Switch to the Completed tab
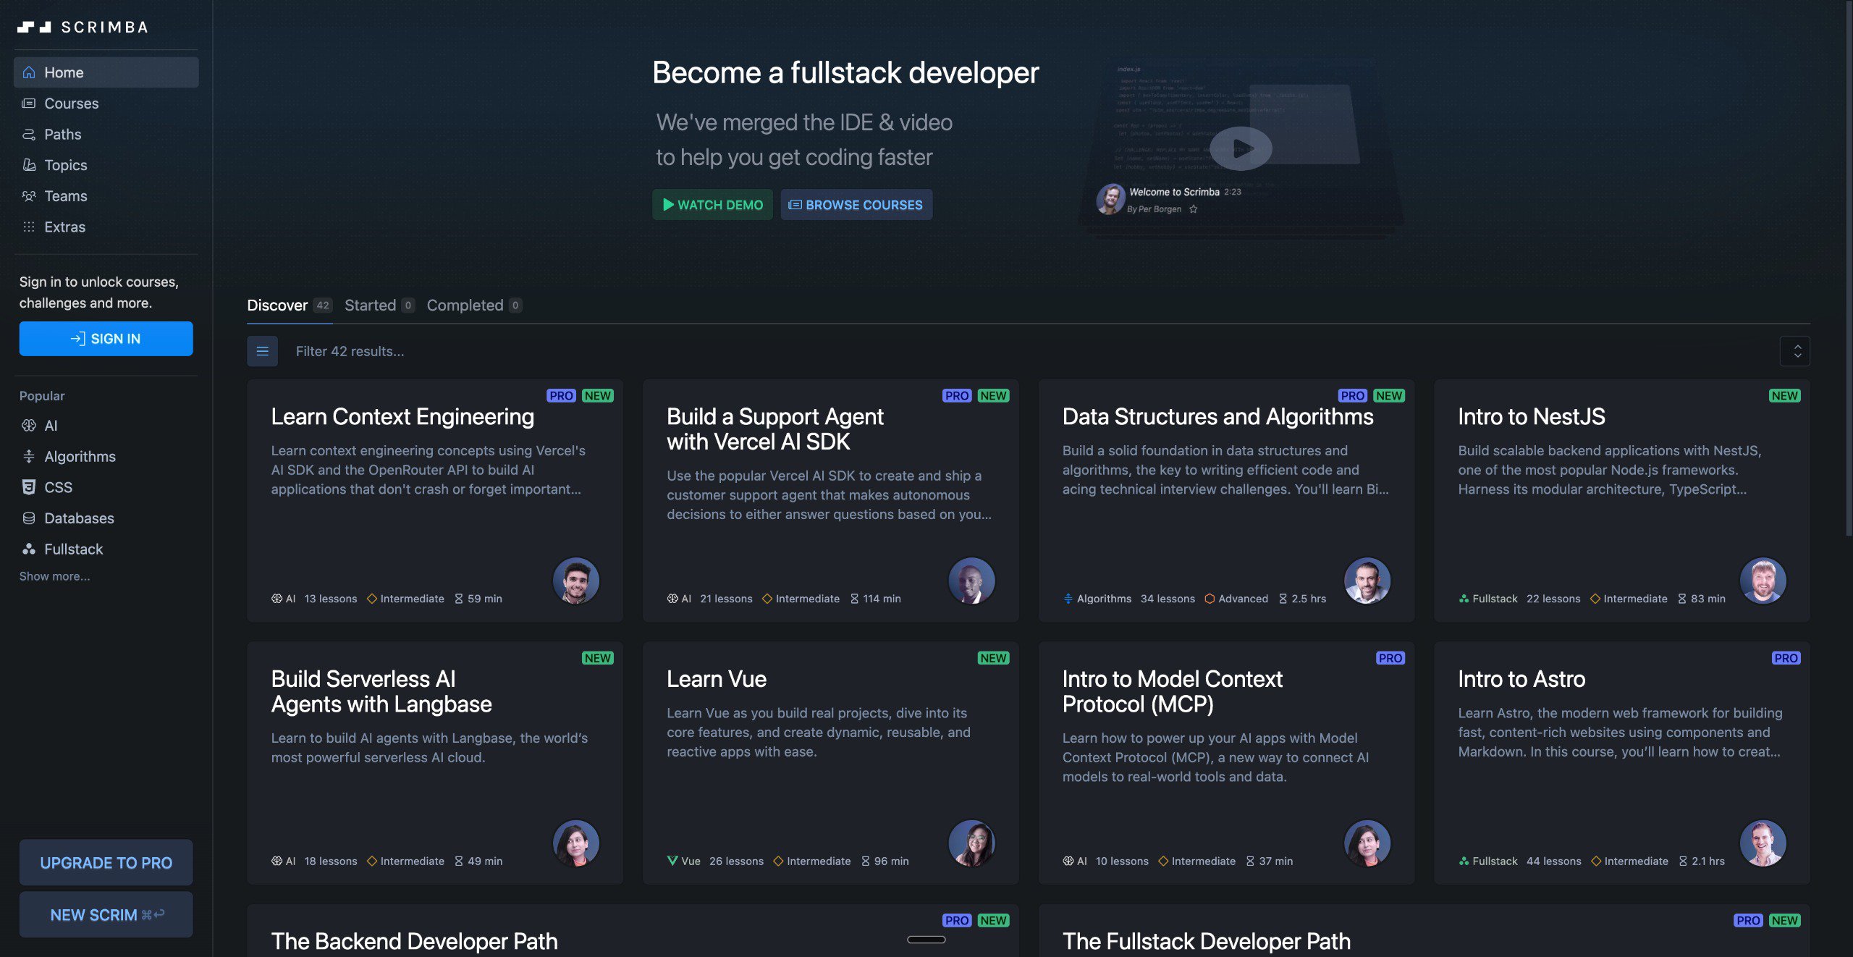Viewport: 1853px width, 957px height. pyautogui.click(x=465, y=305)
